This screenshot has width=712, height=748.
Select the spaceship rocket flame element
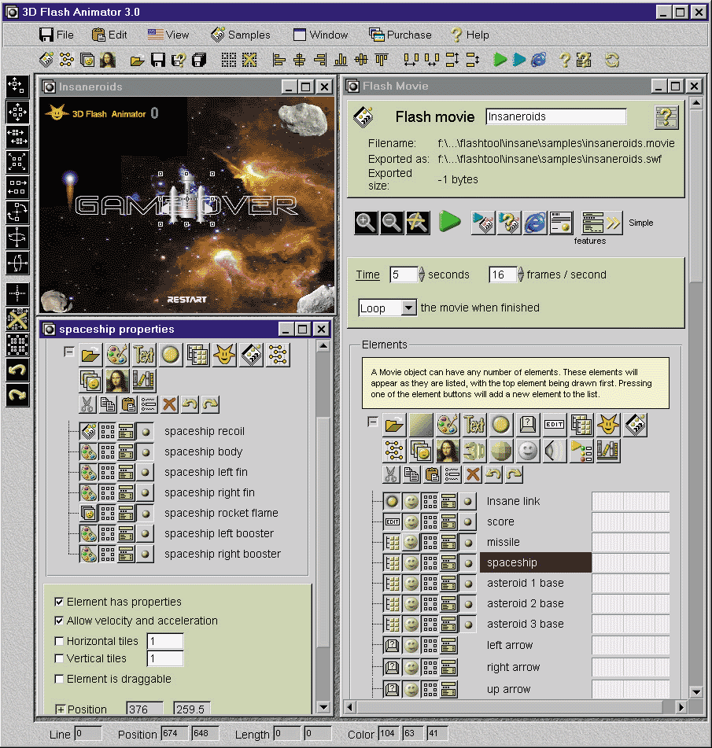click(221, 513)
